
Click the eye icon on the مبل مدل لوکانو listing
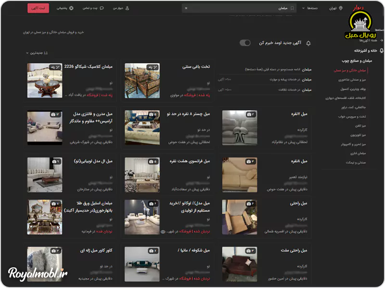(x=163, y=232)
